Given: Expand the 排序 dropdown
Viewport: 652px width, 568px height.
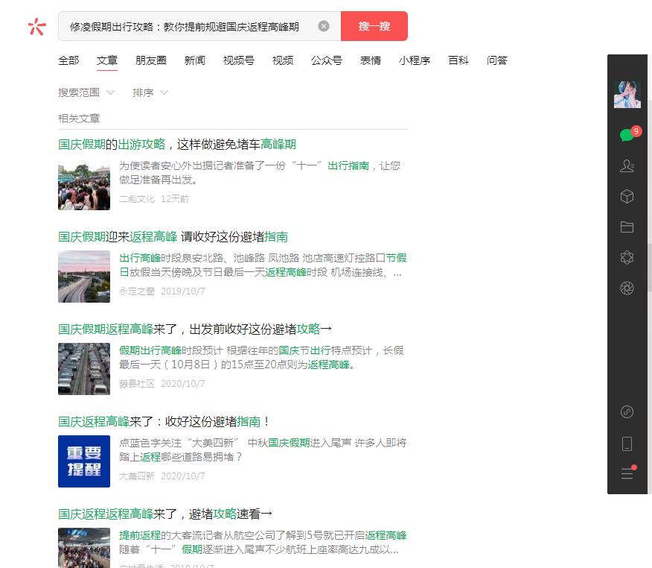Looking at the screenshot, I should click(x=150, y=92).
